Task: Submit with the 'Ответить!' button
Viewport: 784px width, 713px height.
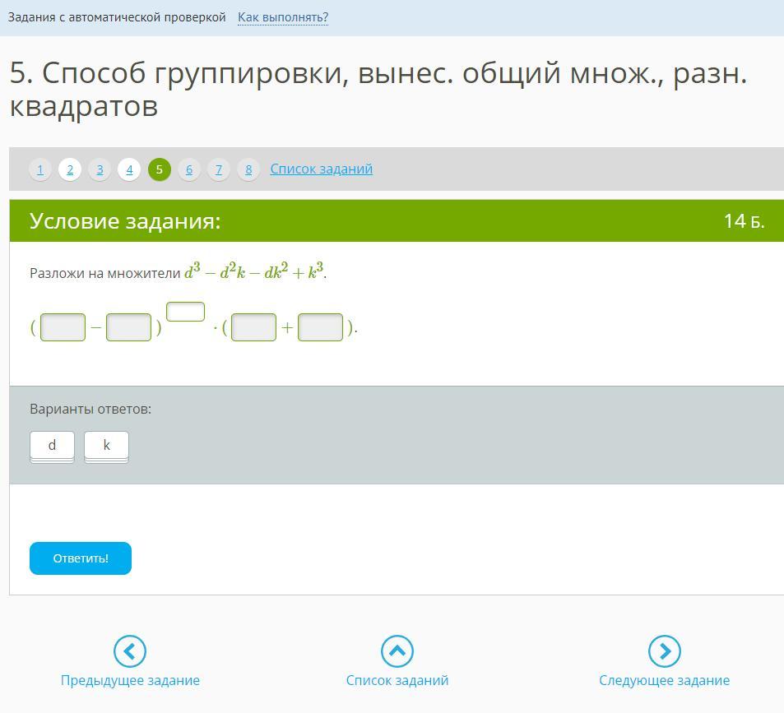Action: click(81, 558)
